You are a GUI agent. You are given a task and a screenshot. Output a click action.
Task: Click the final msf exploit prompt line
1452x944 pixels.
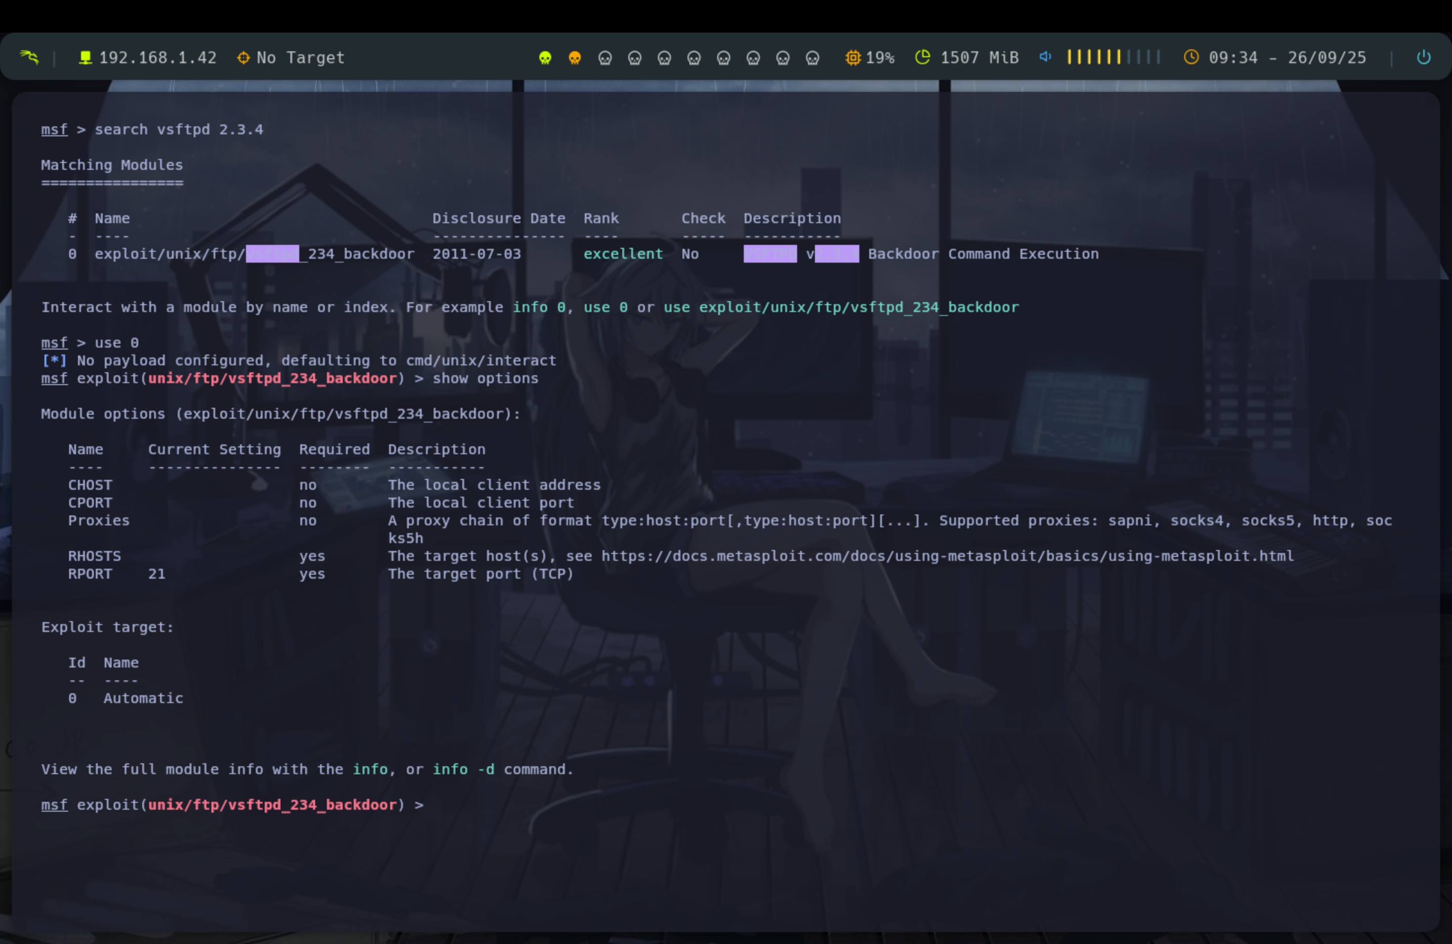click(x=232, y=805)
